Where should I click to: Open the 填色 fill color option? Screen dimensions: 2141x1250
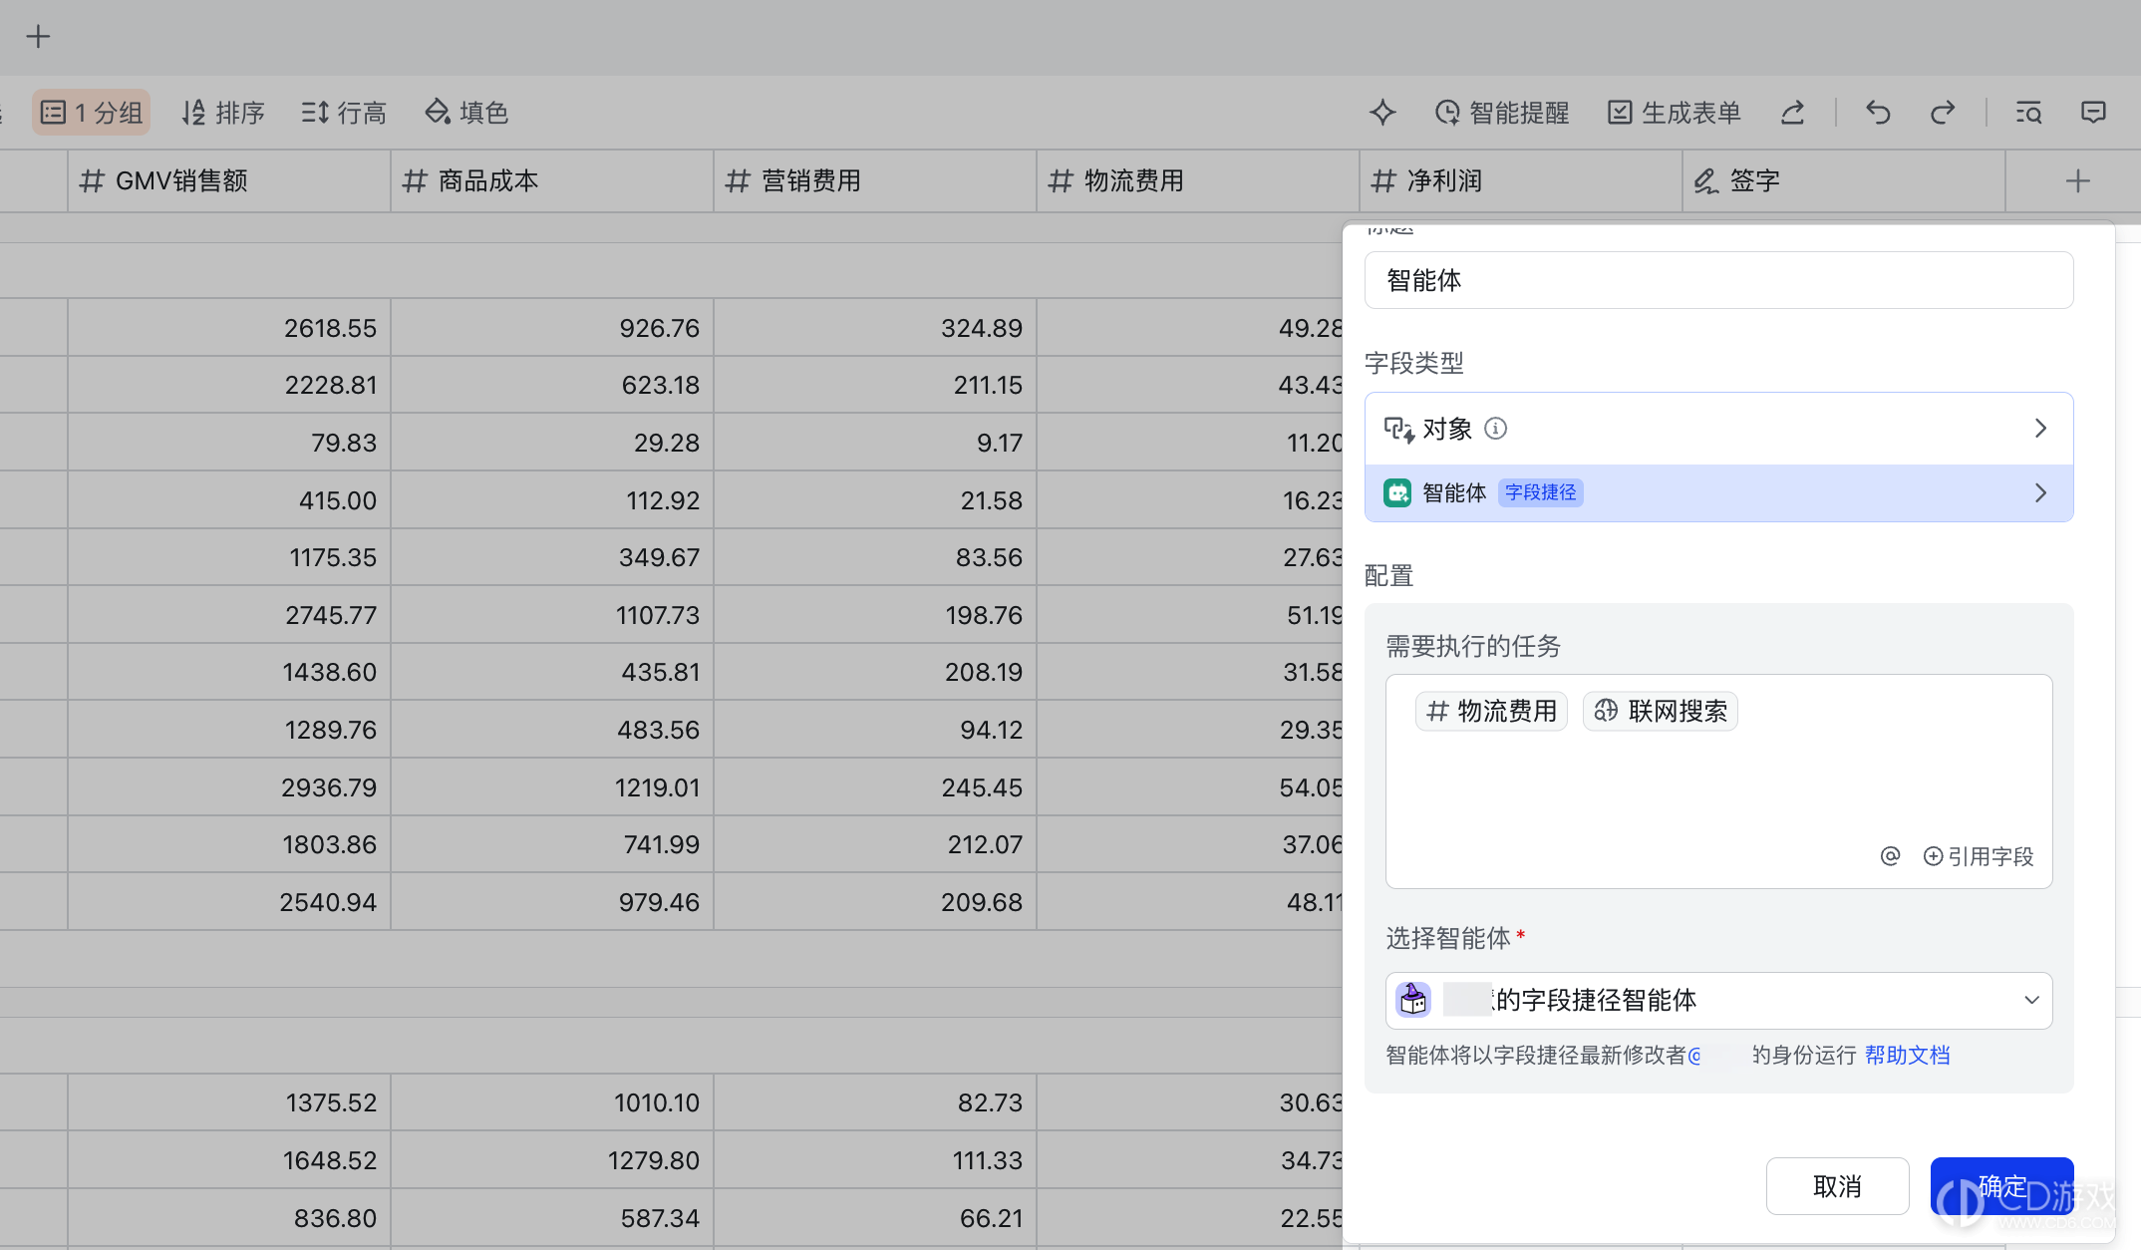pos(466,113)
